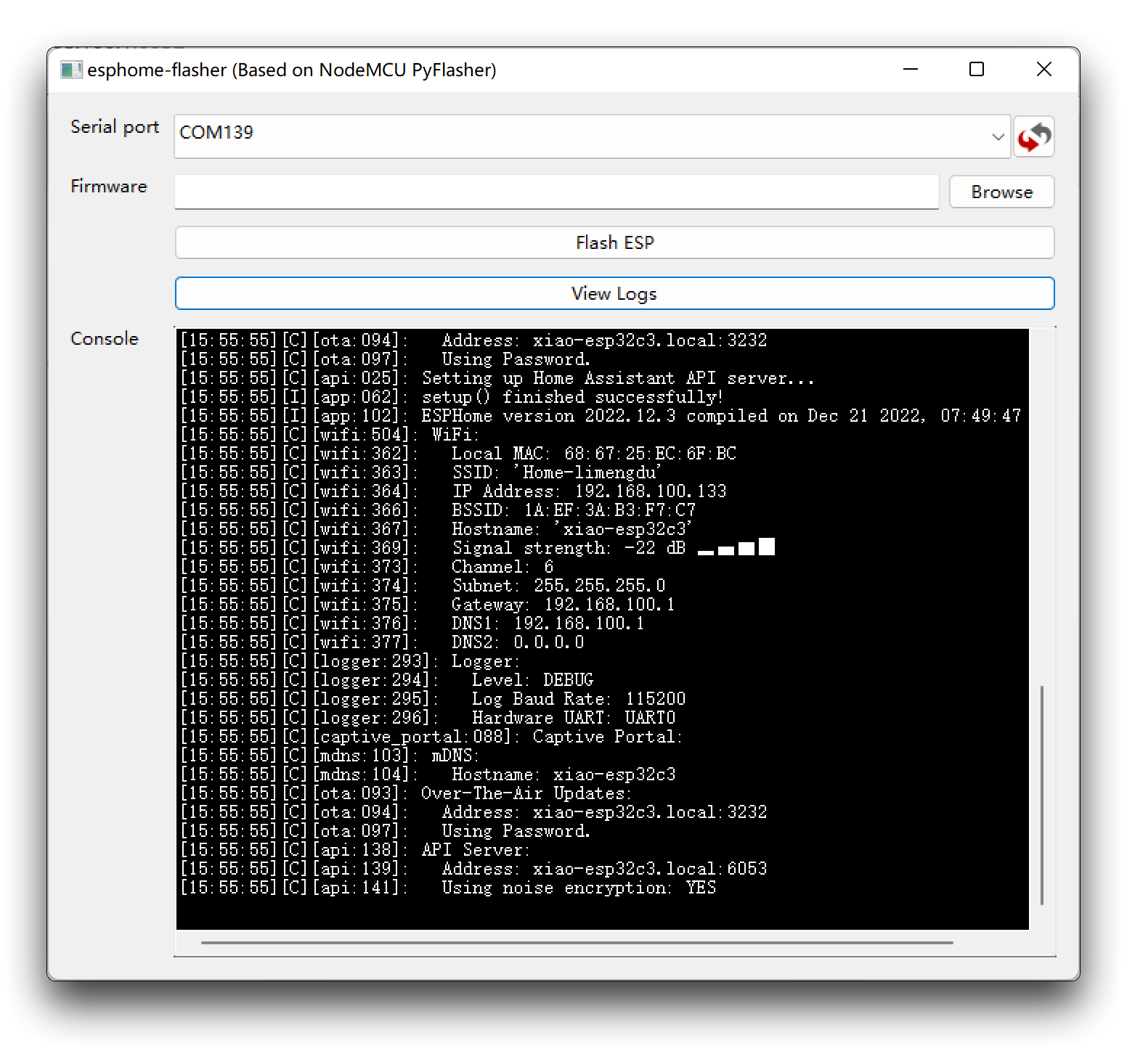
Task: Open the Serial port COM139 dropdown
Action: point(592,136)
